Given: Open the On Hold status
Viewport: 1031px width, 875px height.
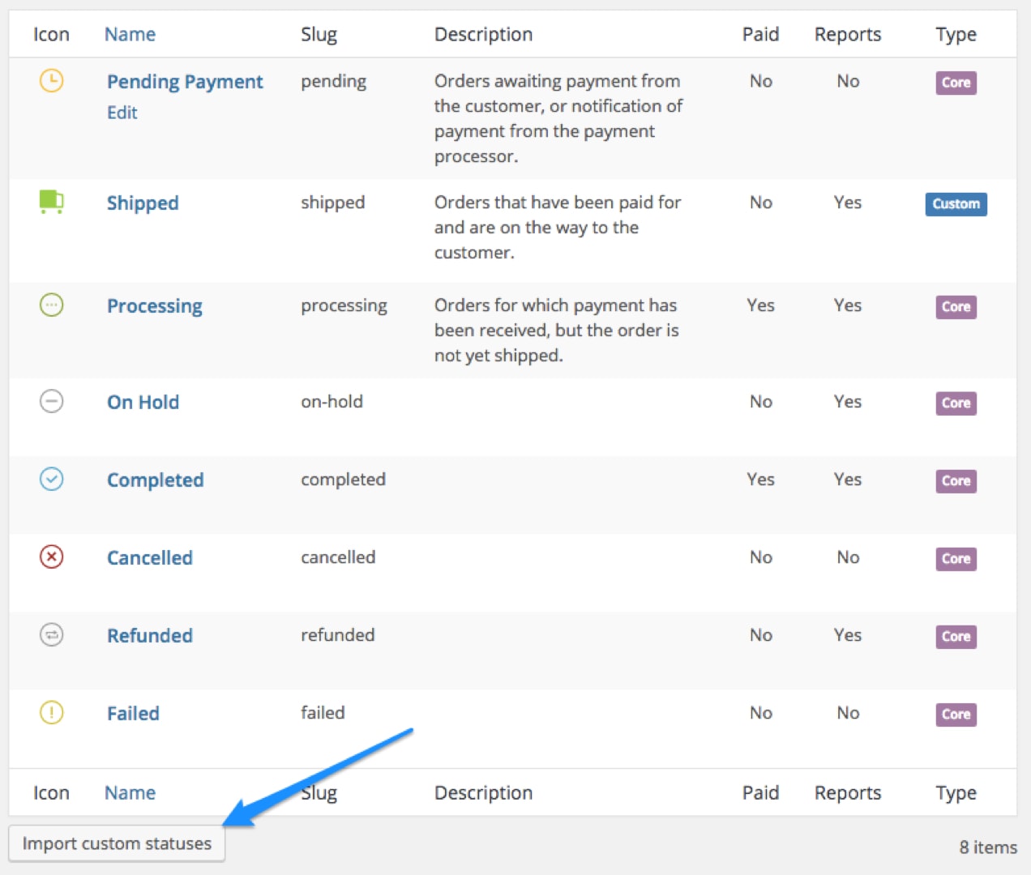Looking at the screenshot, I should (143, 403).
